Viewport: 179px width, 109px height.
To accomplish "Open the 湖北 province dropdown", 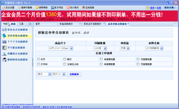I will click(x=44, y=74).
